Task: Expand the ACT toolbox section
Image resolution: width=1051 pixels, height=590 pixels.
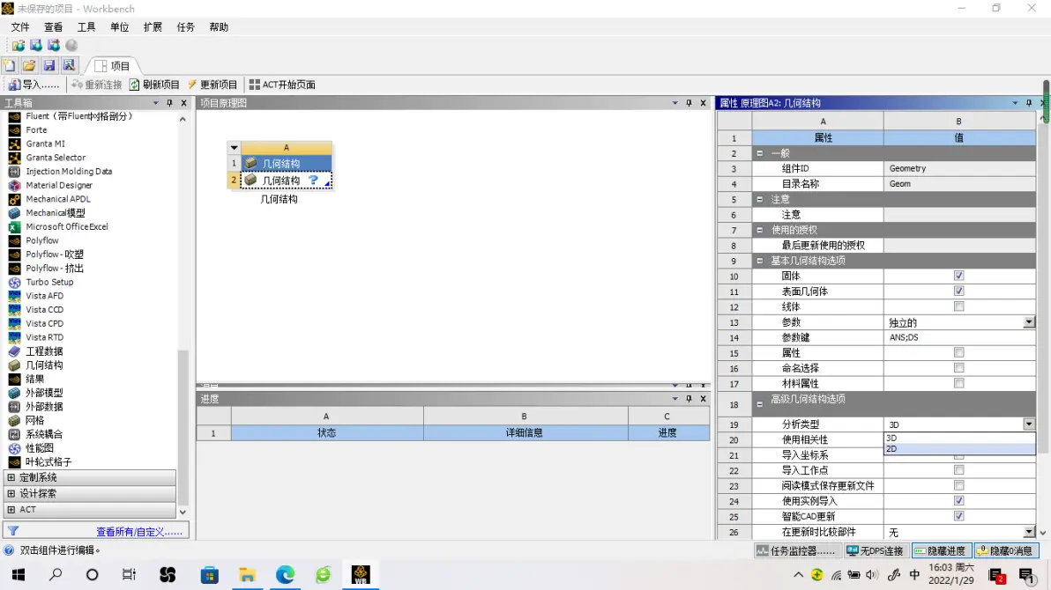Action: point(11,510)
